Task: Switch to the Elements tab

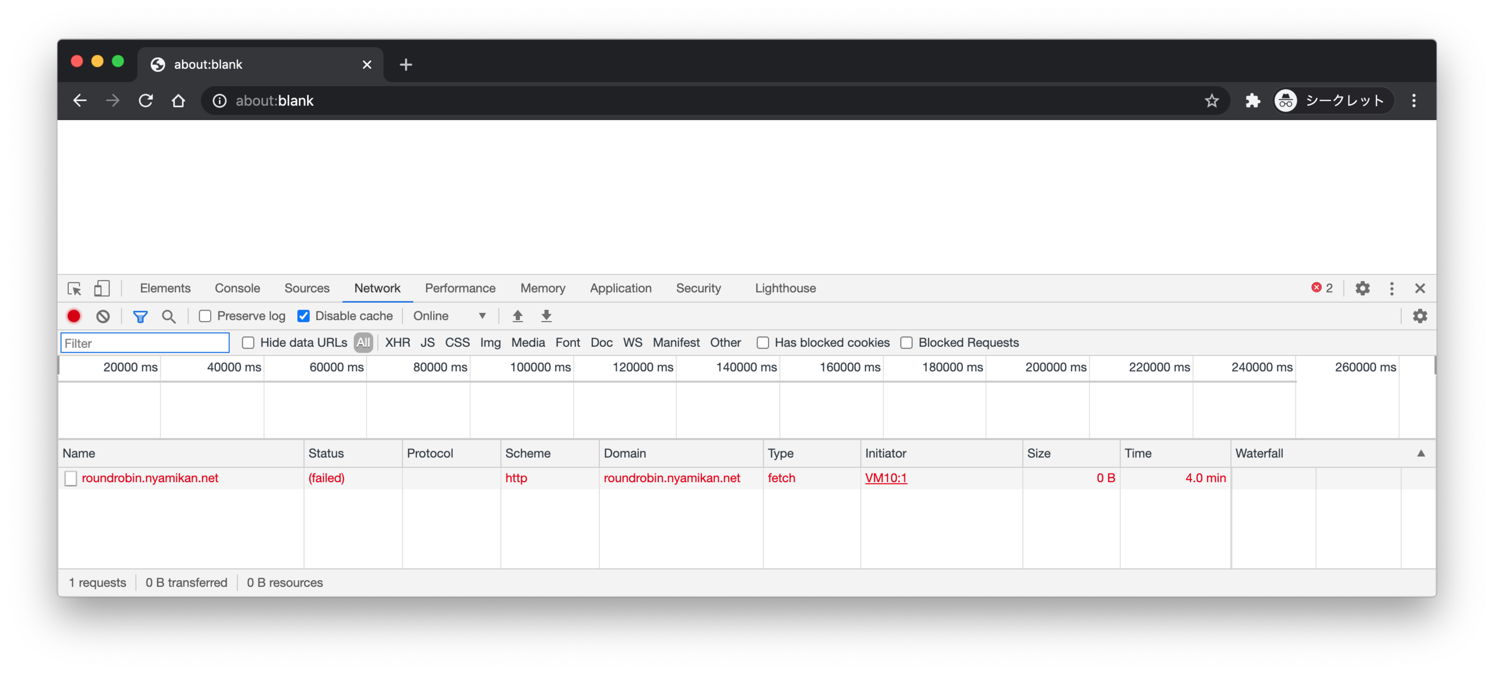Action: point(165,288)
